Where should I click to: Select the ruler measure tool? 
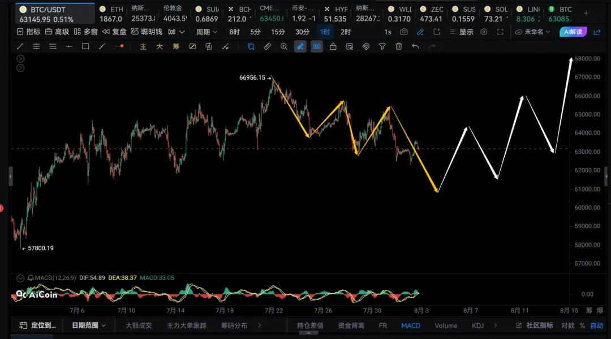point(267,47)
